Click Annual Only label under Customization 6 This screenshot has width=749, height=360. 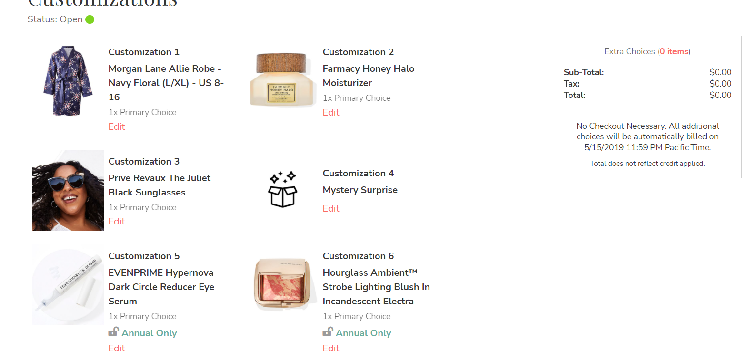coord(363,333)
